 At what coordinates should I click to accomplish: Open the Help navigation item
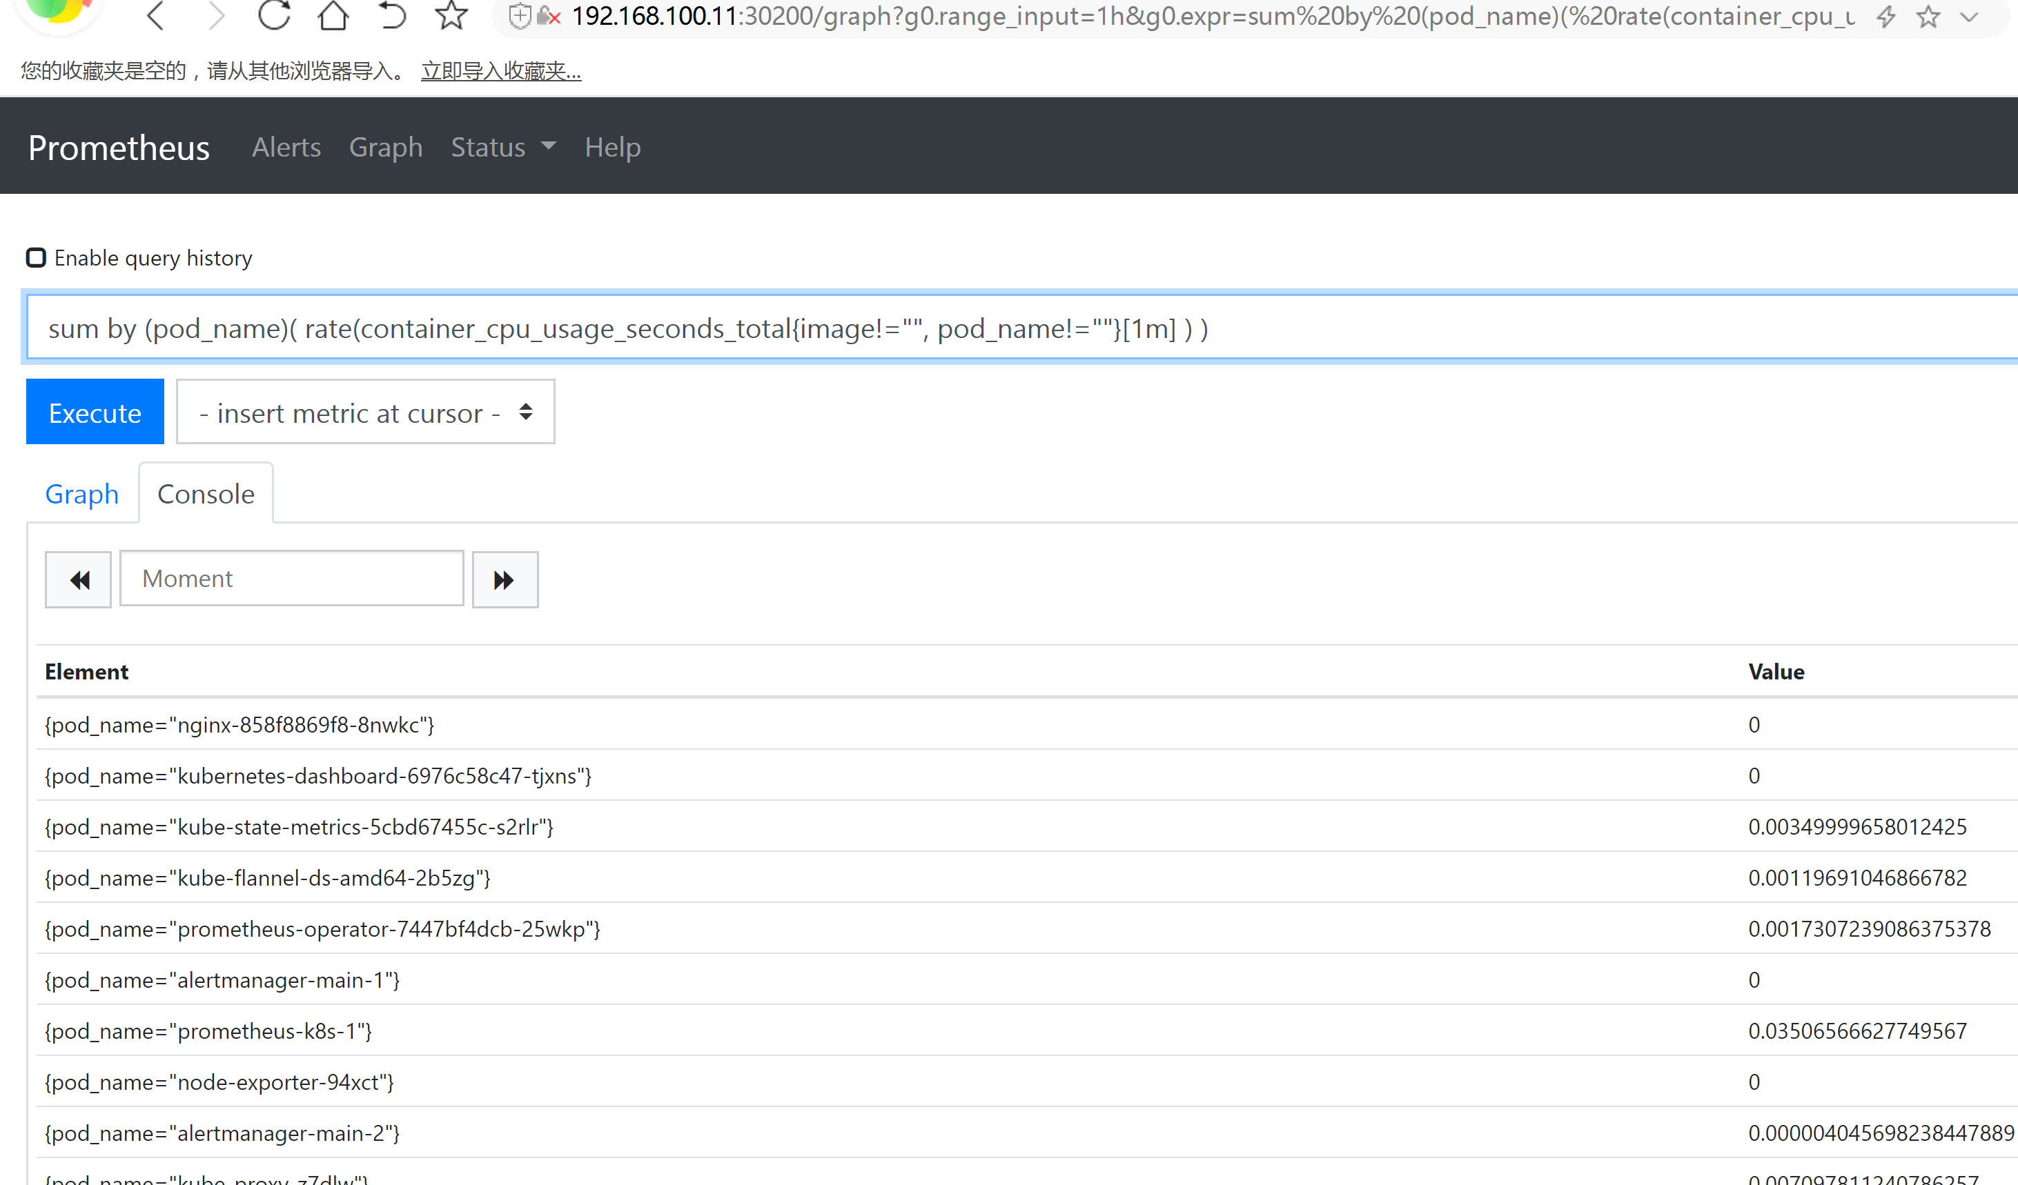pyautogui.click(x=613, y=147)
